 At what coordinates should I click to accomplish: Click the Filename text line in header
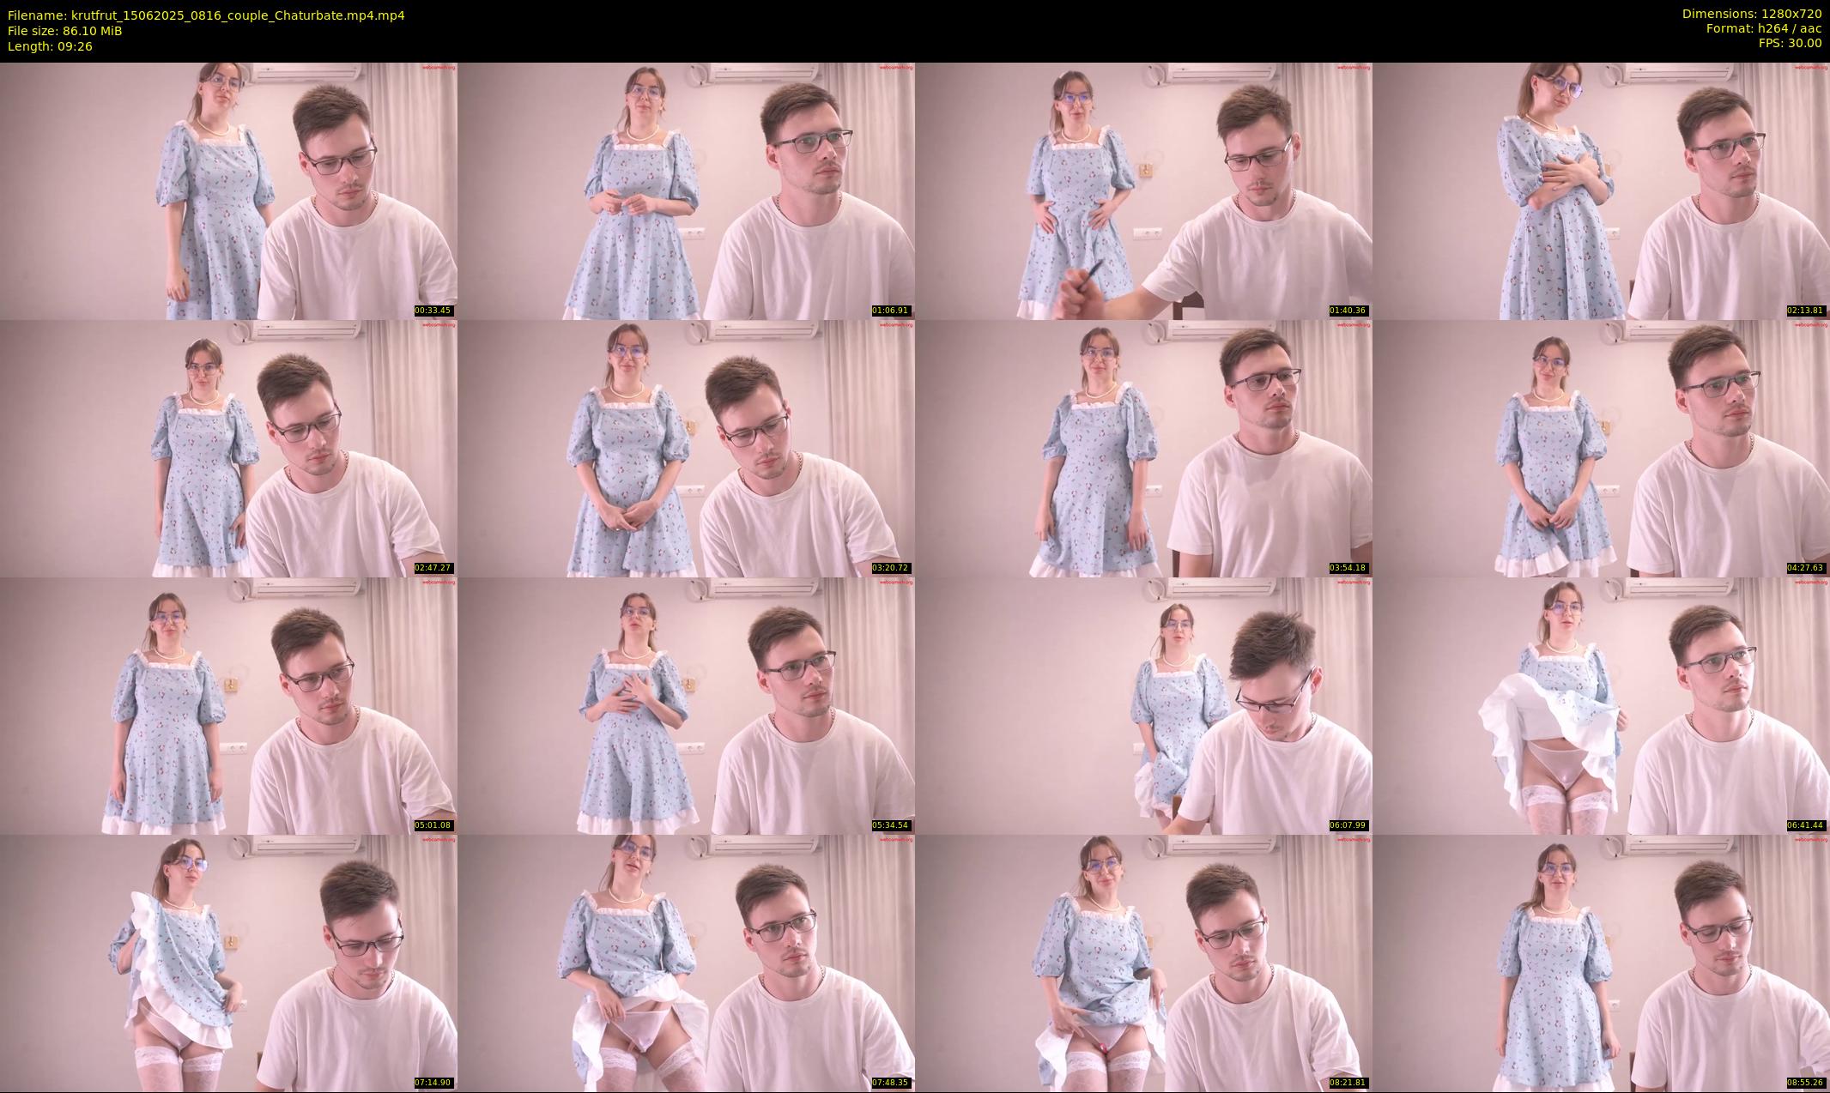(206, 15)
